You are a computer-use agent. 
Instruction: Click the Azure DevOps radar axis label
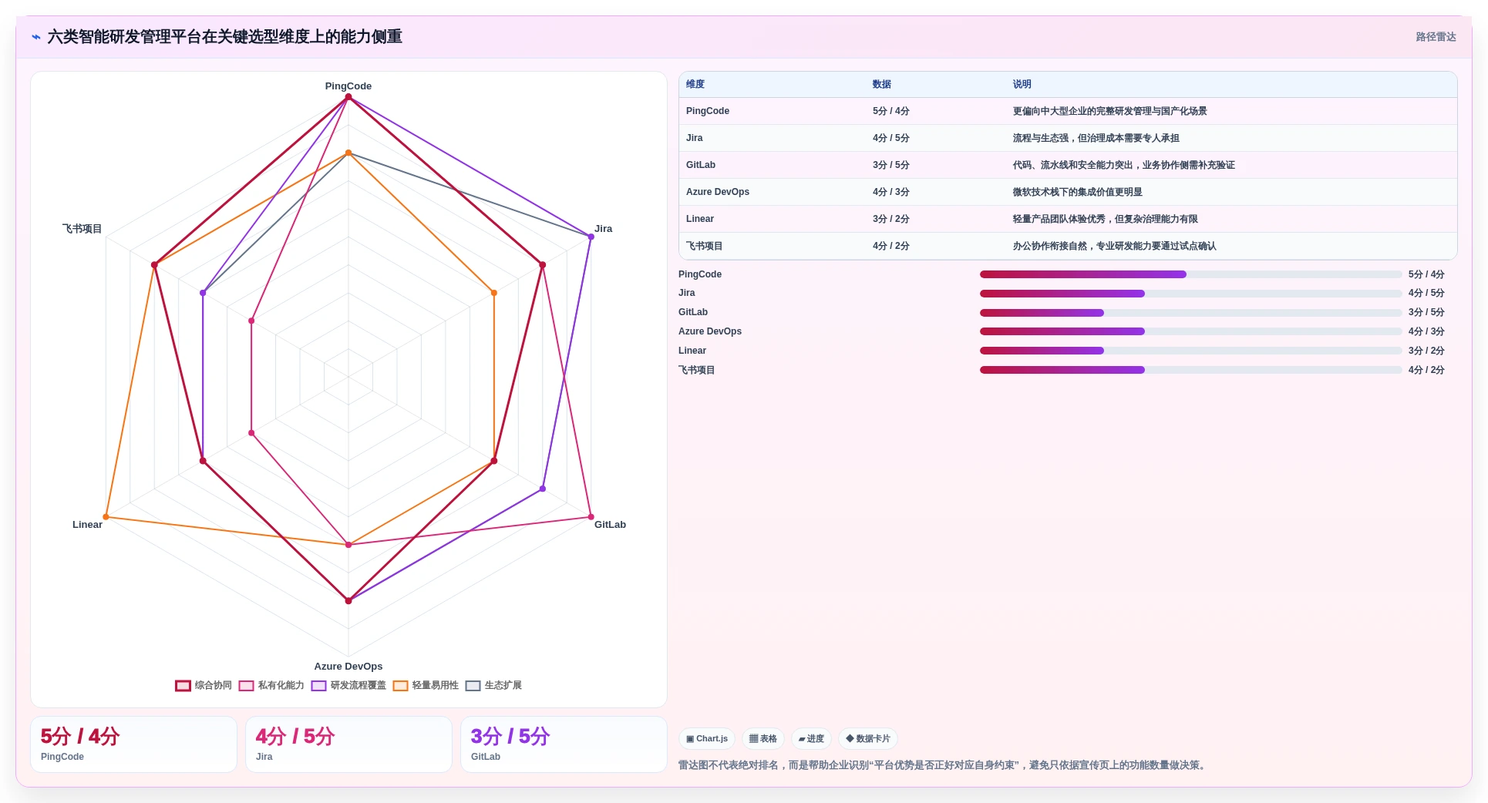point(348,667)
